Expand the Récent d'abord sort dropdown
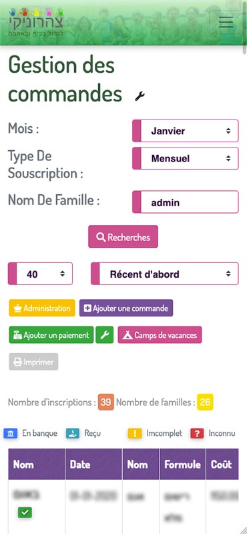 pos(164,274)
